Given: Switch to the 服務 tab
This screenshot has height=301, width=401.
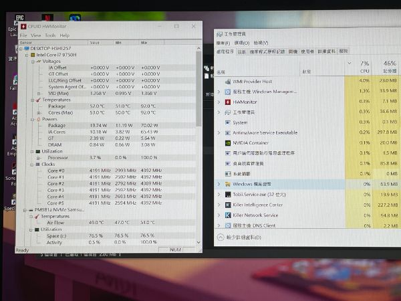Looking at the screenshot, I should point(344,52).
